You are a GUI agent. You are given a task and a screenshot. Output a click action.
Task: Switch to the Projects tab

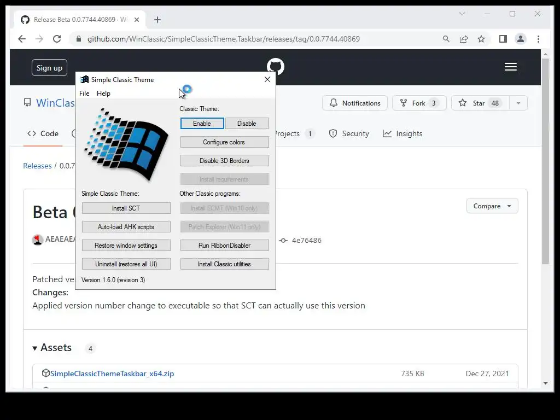pos(295,133)
